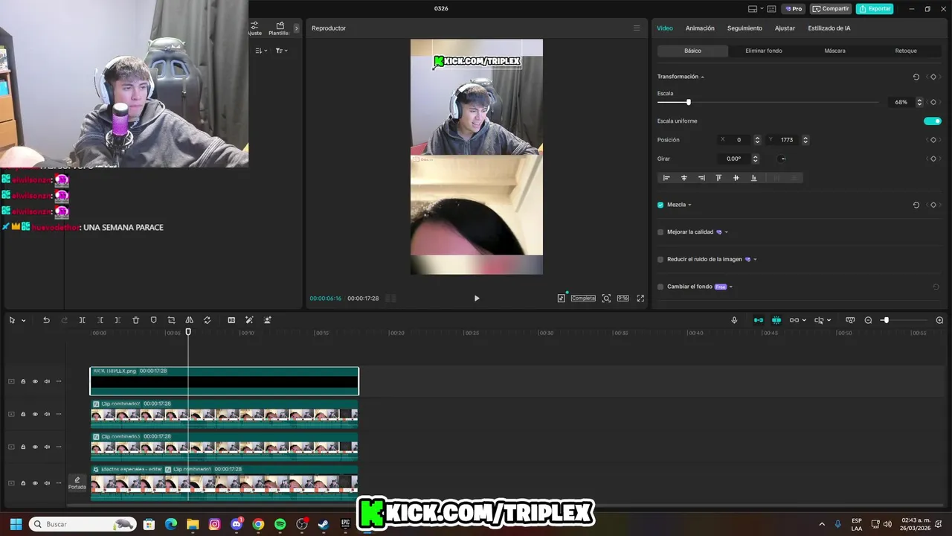Expand Reducir el ruido de la imagen options
952x536 pixels.
click(755, 259)
